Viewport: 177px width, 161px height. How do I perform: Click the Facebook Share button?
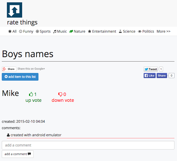(162, 75)
